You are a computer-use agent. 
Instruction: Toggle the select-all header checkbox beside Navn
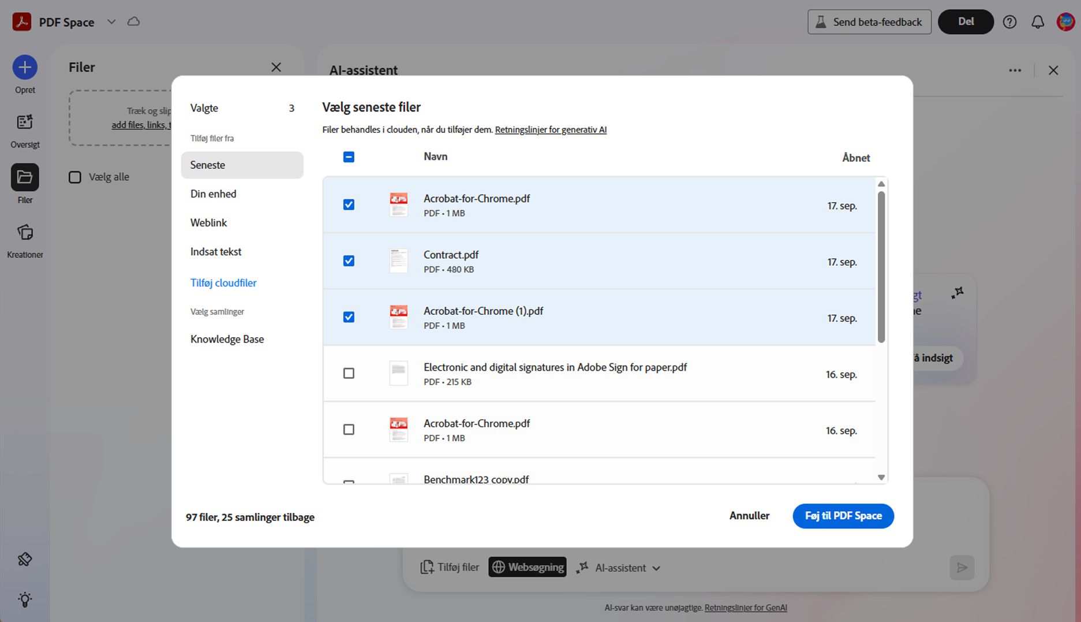point(349,157)
